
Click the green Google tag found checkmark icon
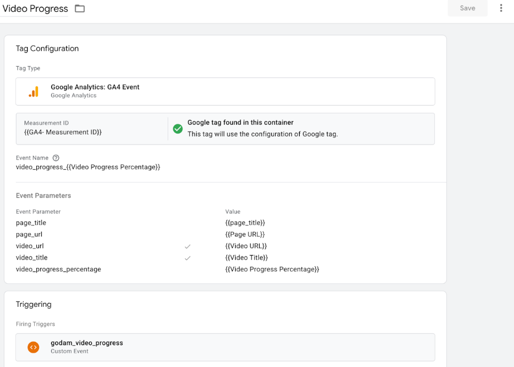coord(177,129)
